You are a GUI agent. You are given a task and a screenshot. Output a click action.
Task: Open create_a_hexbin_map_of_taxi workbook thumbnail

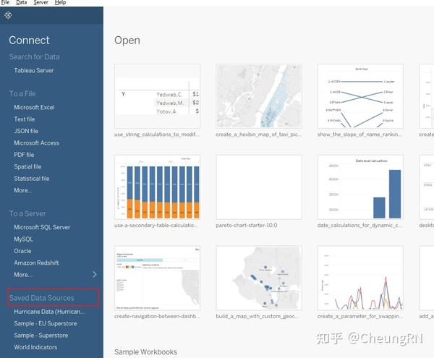pyautogui.click(x=259, y=96)
